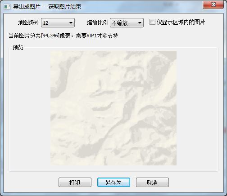
Task: Click the 不缩放 combo box text
Action: 119,23
